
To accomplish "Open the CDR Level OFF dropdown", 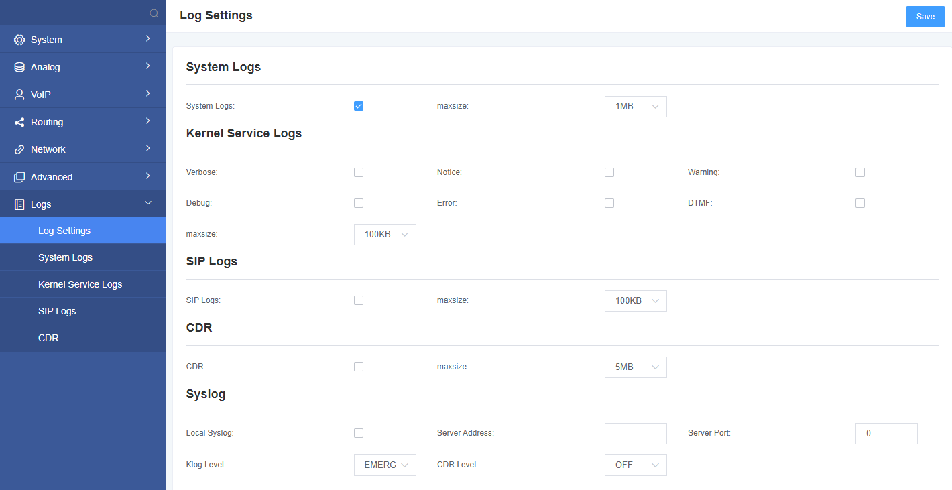I will [636, 465].
